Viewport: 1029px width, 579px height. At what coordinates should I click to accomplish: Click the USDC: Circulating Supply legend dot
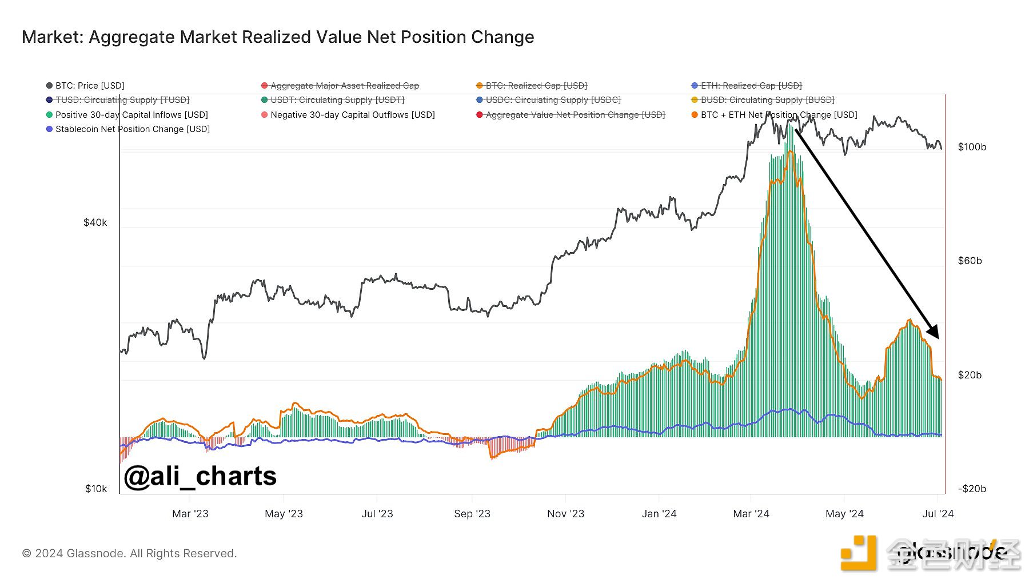(480, 100)
